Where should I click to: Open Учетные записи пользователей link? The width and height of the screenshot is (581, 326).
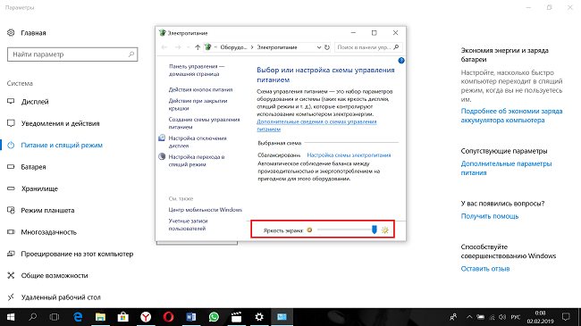click(x=188, y=224)
